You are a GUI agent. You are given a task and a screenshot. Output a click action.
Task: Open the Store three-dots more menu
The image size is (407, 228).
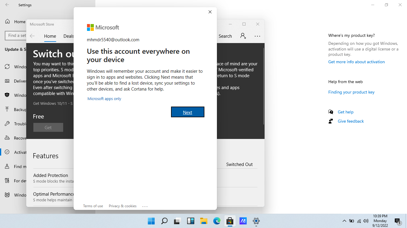click(x=257, y=36)
